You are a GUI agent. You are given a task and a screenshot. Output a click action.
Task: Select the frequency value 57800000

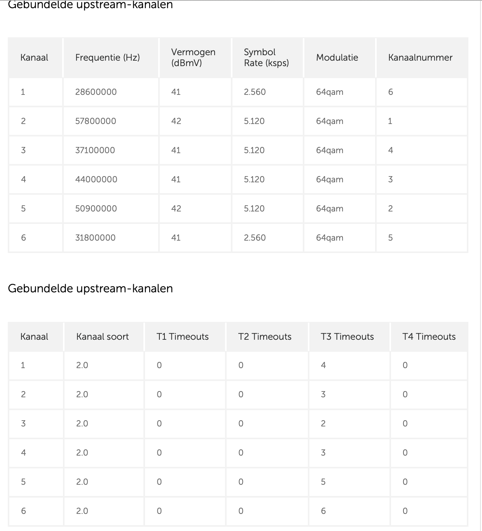click(96, 121)
